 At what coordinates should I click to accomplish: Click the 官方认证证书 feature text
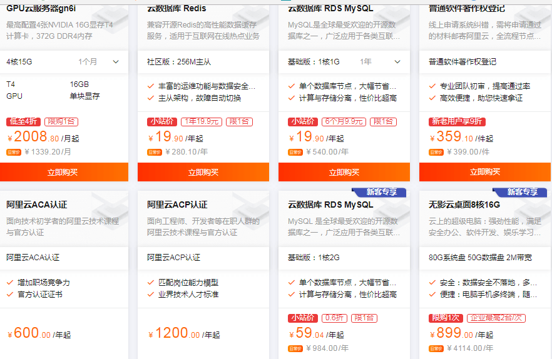tap(40, 295)
